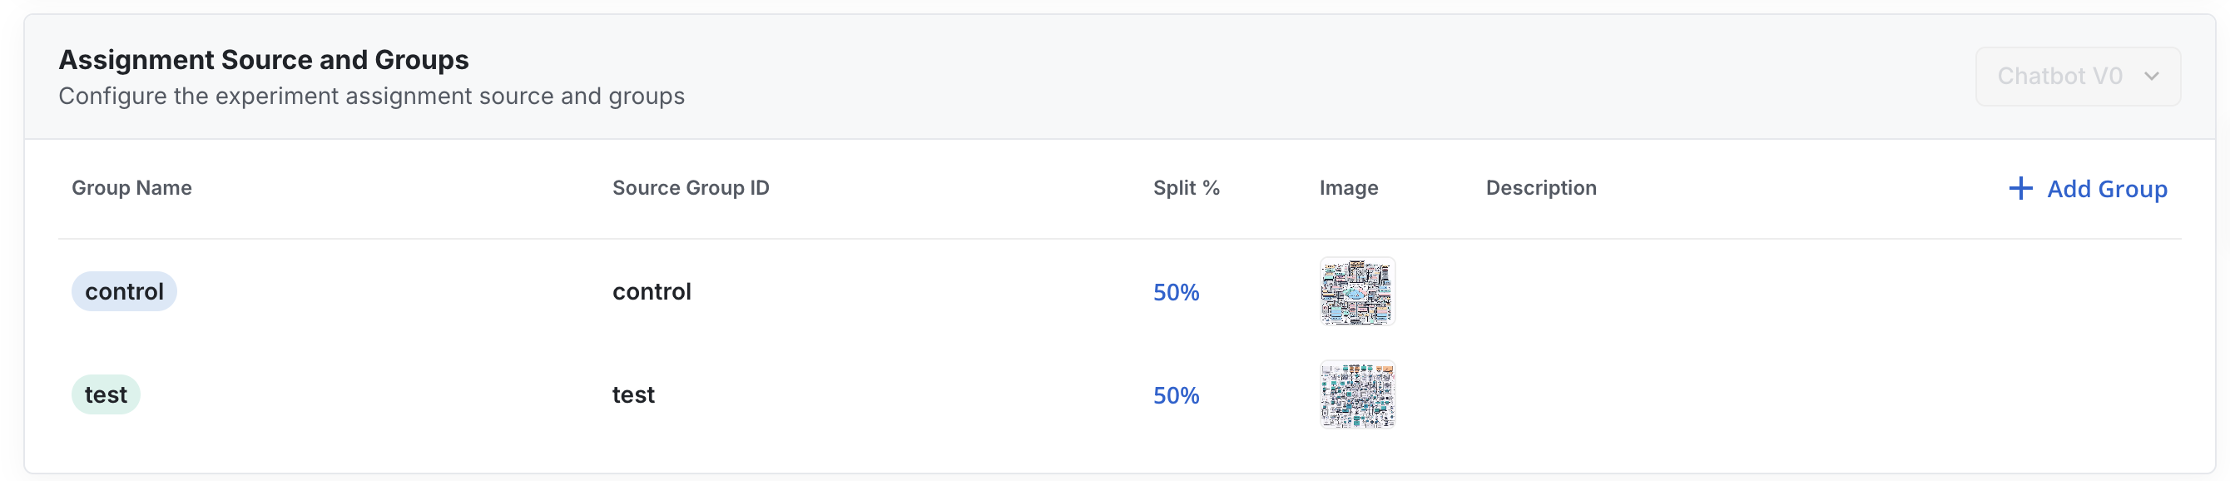This screenshot has height=481, width=2230.
Task: Open the test group image thumbnail
Action: coord(1356,394)
